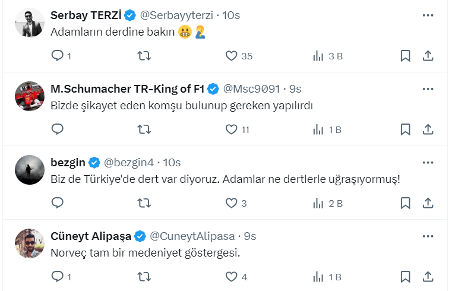Like the tweet by Serbay TERZİ

tap(232, 56)
